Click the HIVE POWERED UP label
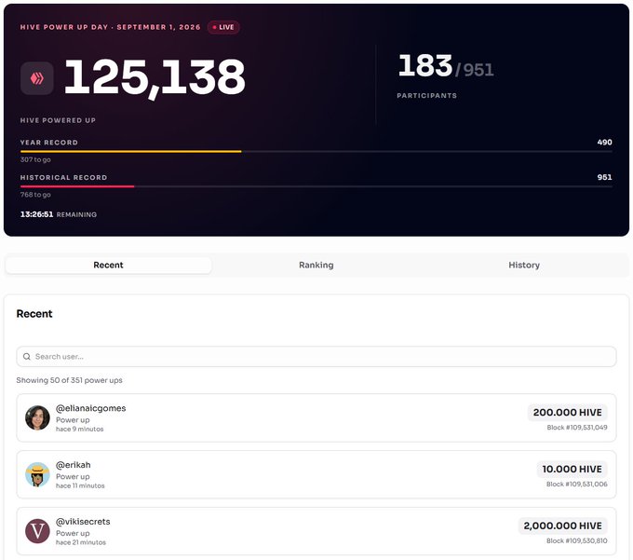Image resolution: width=633 pixels, height=560 pixels. point(58,120)
